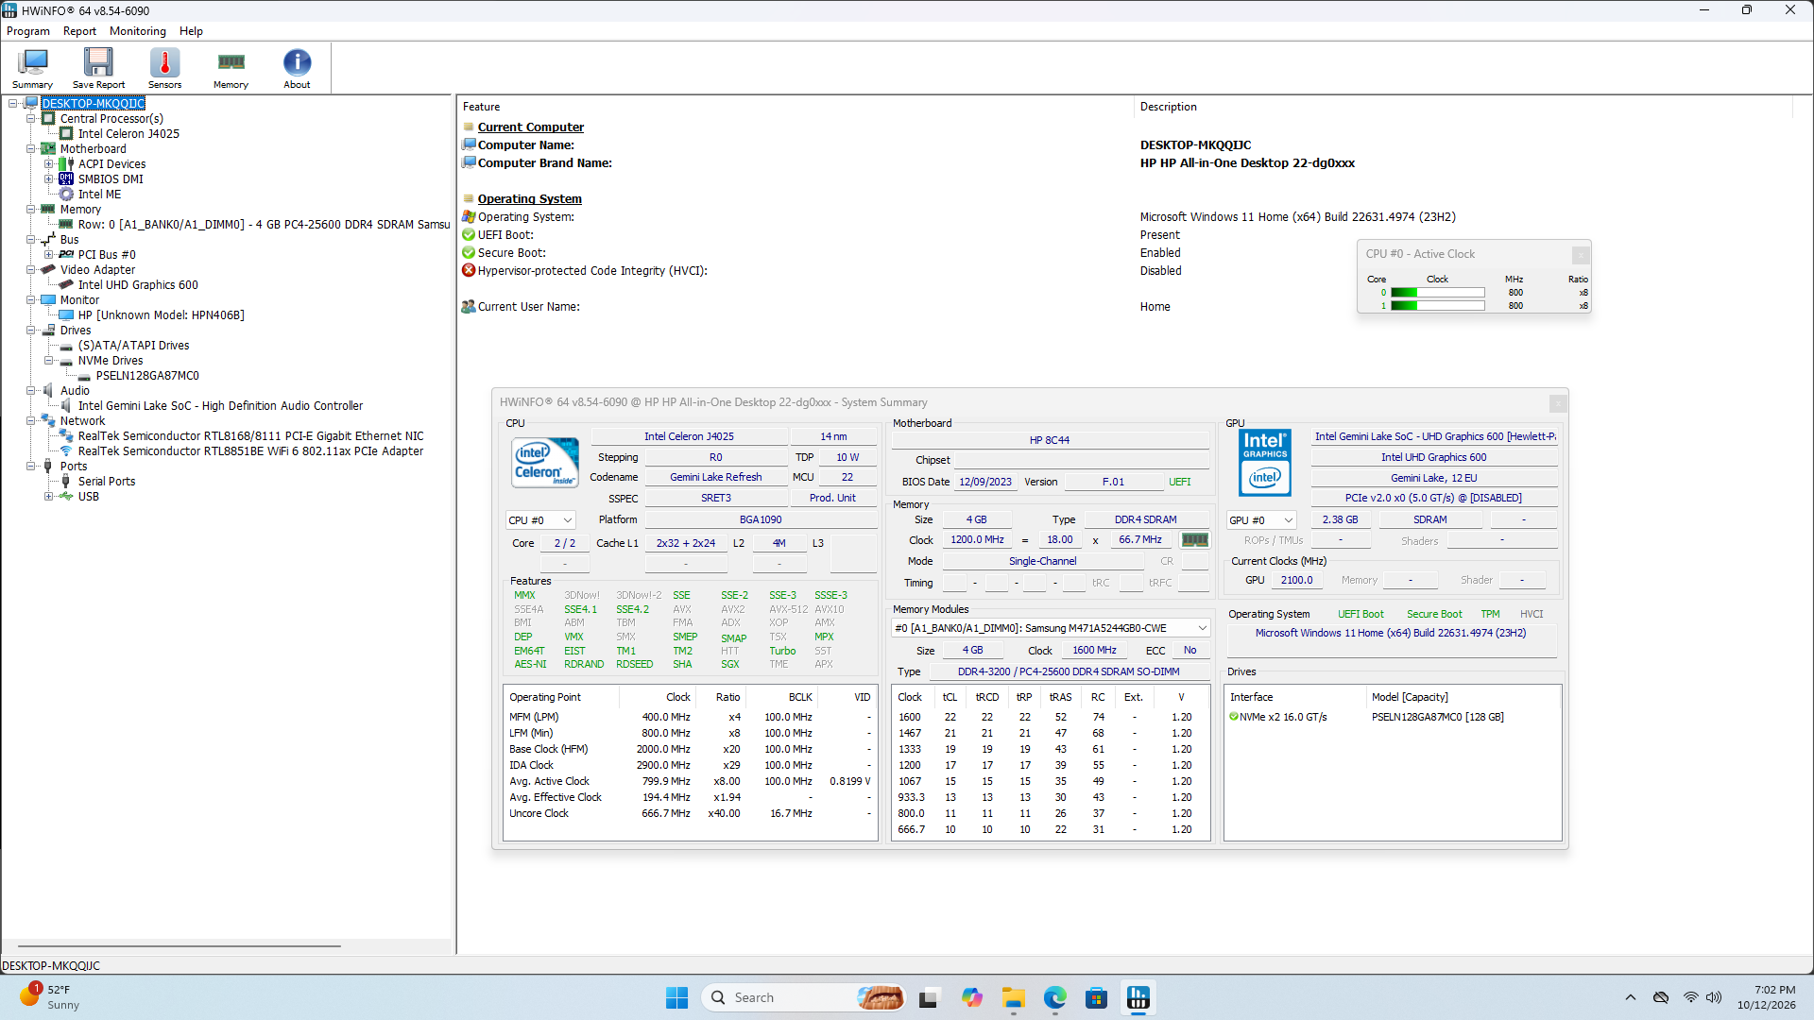Image resolution: width=1814 pixels, height=1020 pixels.
Task: Open the Report menu
Action: (79, 31)
